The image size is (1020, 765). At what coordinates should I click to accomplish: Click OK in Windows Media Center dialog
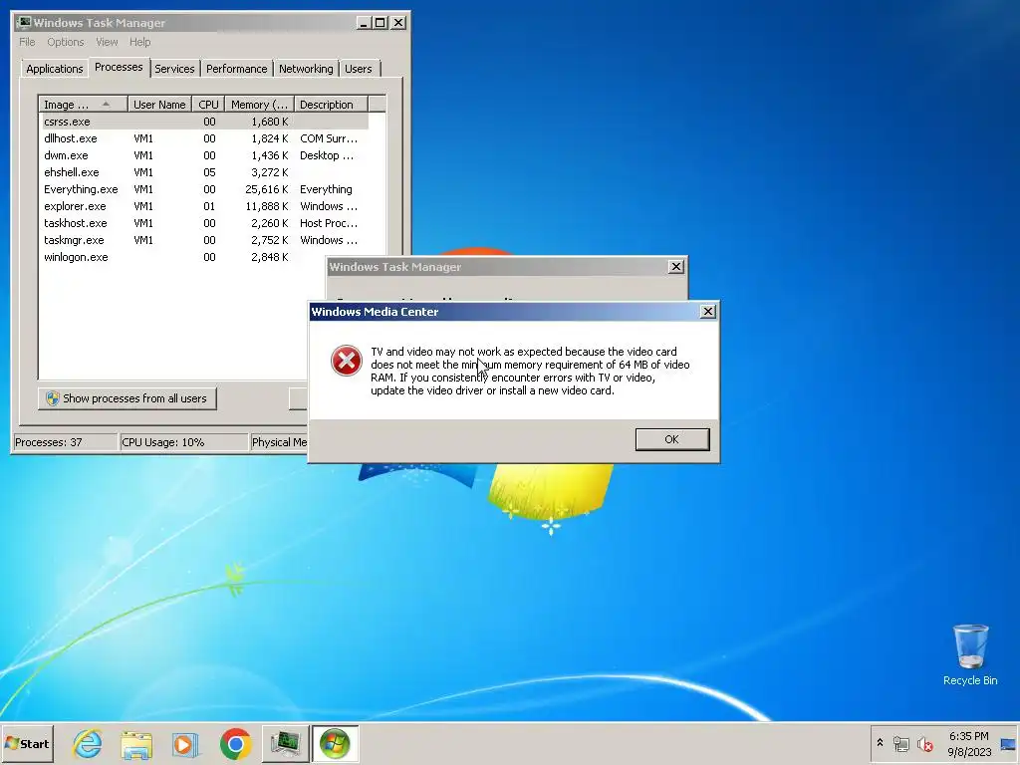pos(672,439)
